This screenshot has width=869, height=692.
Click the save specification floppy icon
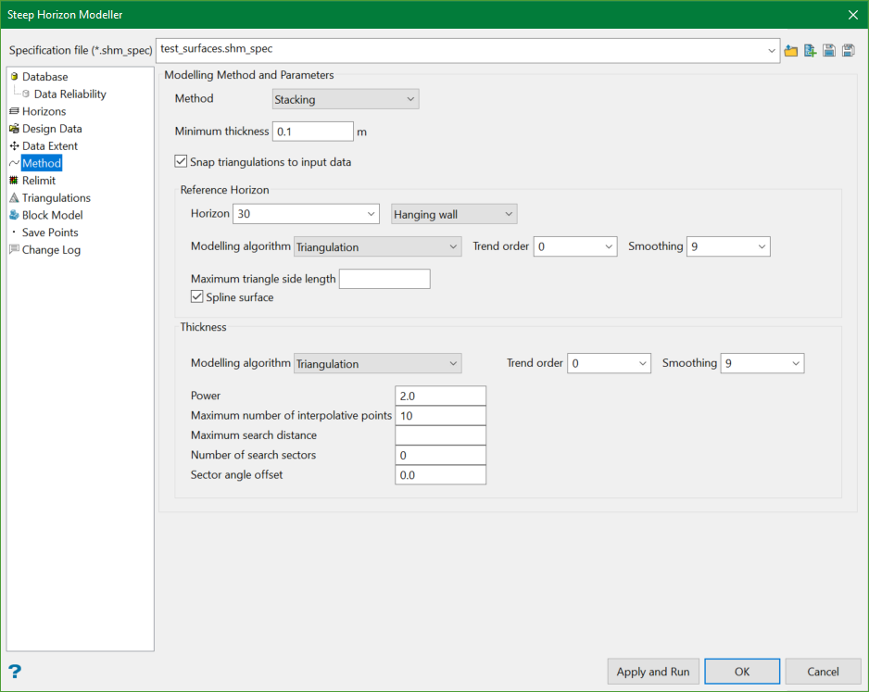click(829, 51)
